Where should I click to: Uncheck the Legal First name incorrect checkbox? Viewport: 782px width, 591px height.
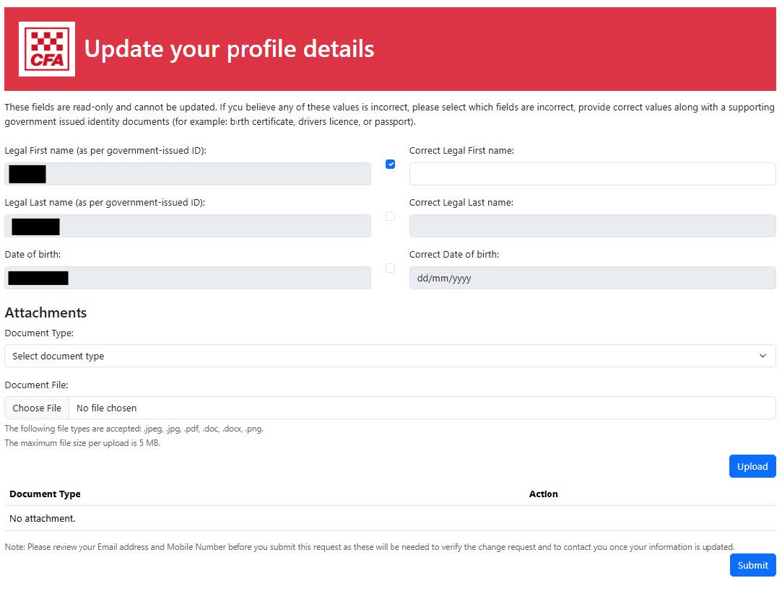(391, 164)
